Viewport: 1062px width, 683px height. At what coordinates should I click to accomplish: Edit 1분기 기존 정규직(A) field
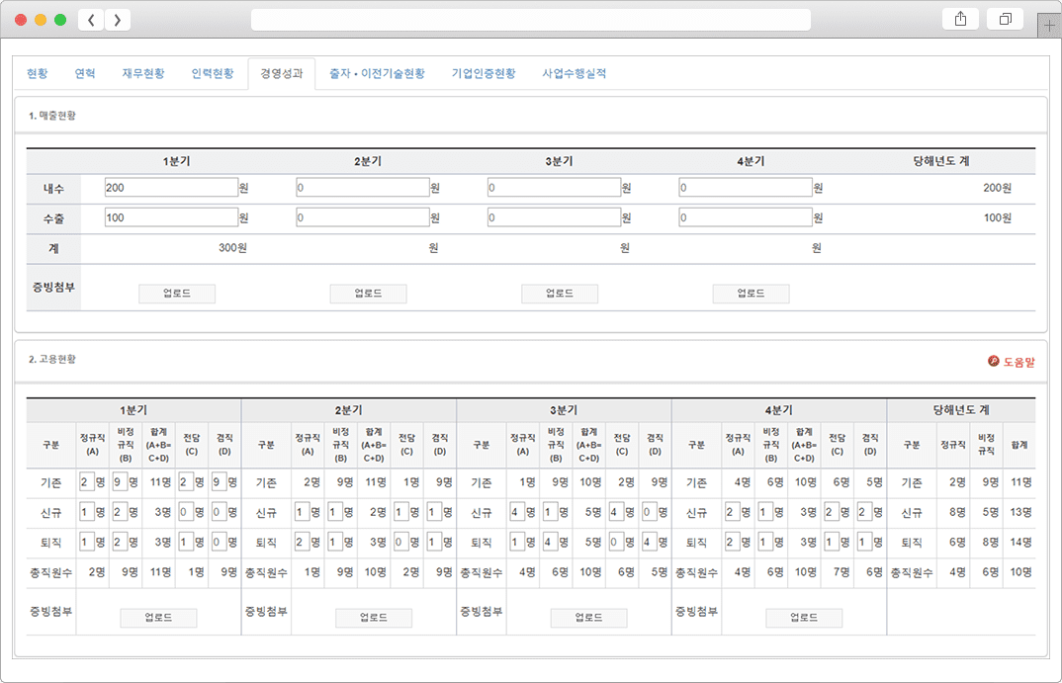[87, 482]
